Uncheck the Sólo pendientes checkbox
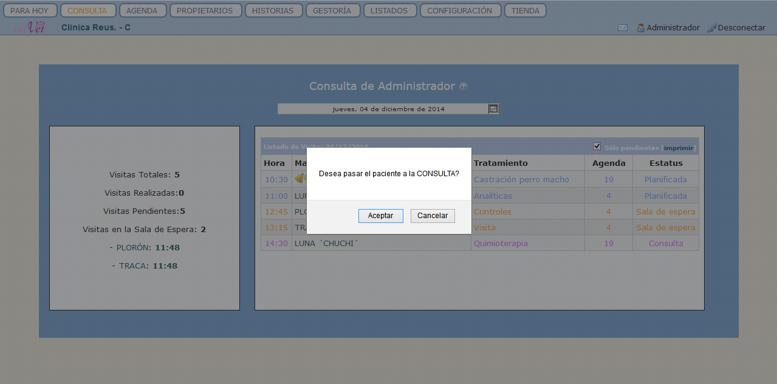 [x=597, y=146]
